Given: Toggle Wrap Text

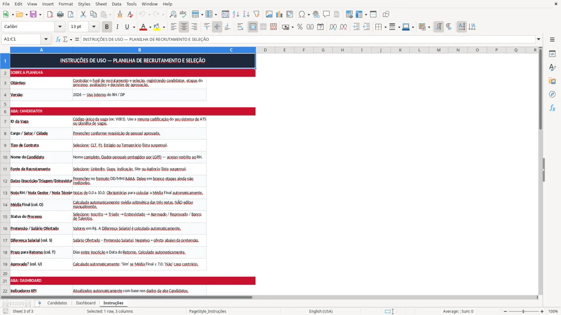Looking at the screenshot, I should point(240,27).
